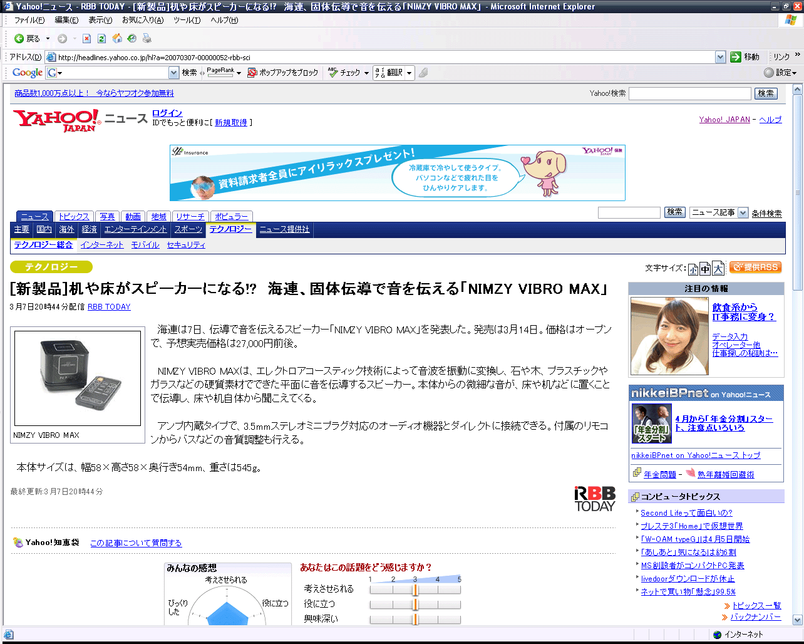Adjust the 興味深い rating slider
The image size is (804, 644).
(415, 620)
